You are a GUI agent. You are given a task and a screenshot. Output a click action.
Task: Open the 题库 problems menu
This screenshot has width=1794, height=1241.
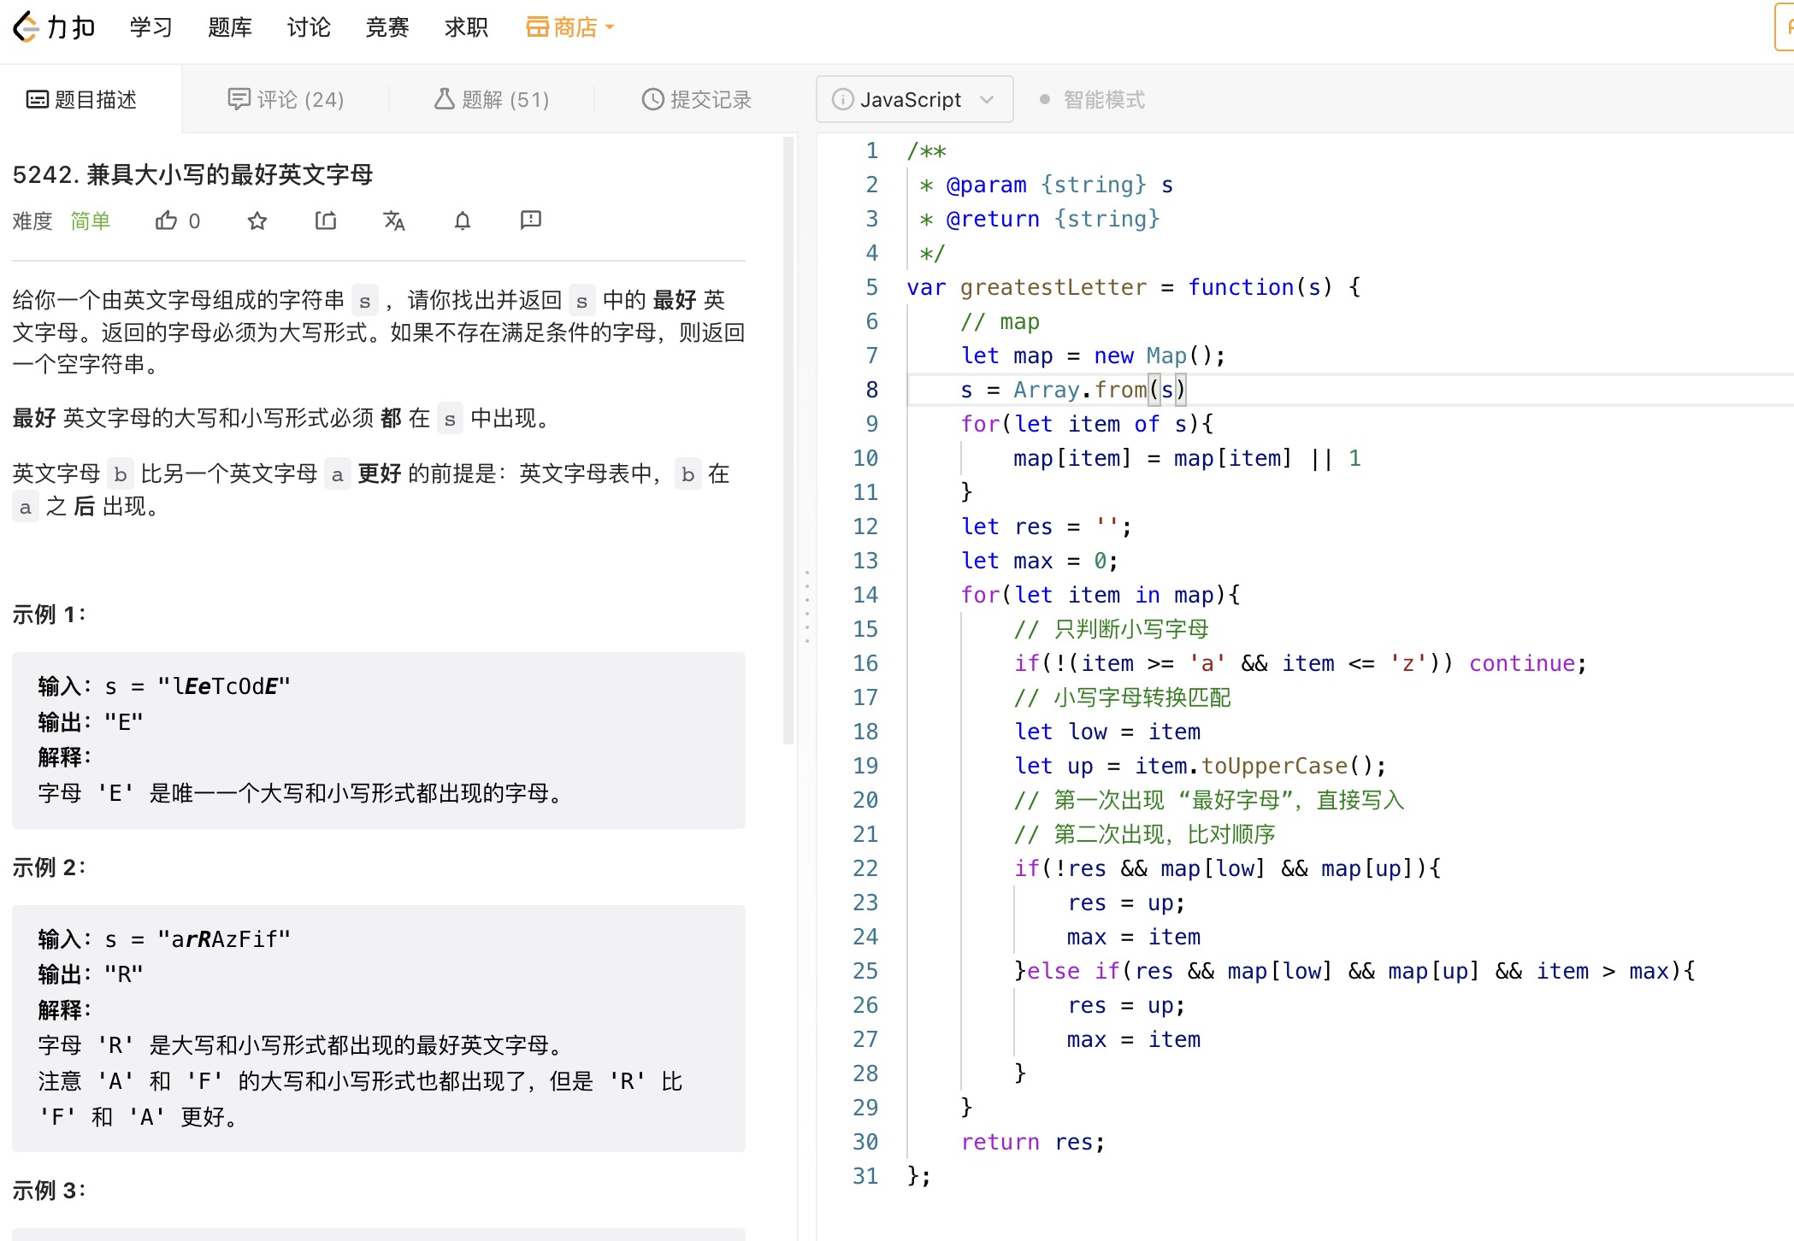pos(230,27)
